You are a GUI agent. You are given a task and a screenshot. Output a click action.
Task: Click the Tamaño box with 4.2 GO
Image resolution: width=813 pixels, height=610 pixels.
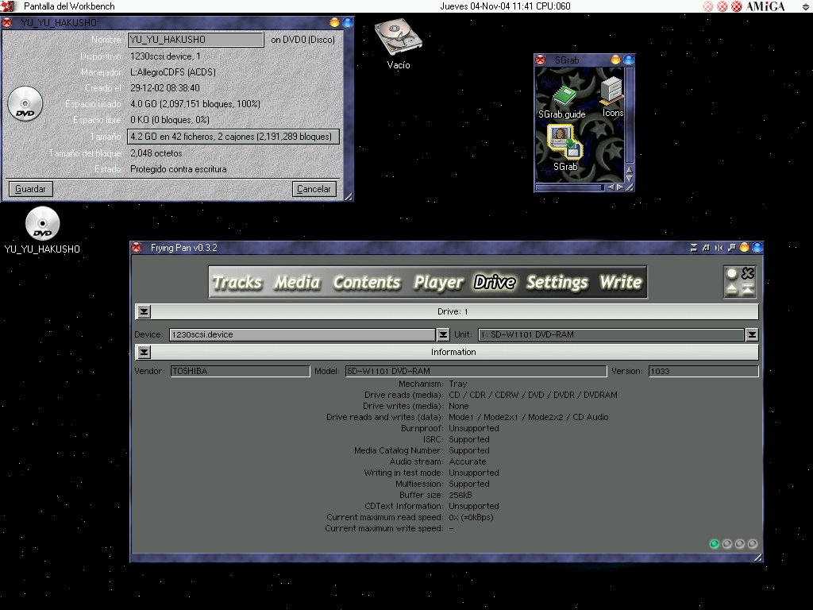[x=233, y=137]
